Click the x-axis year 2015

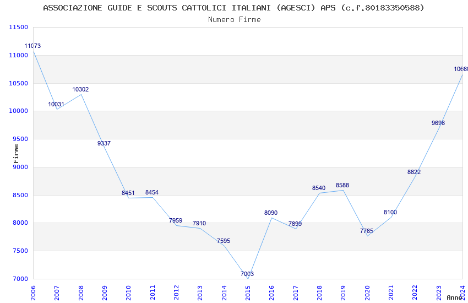pos(248,293)
